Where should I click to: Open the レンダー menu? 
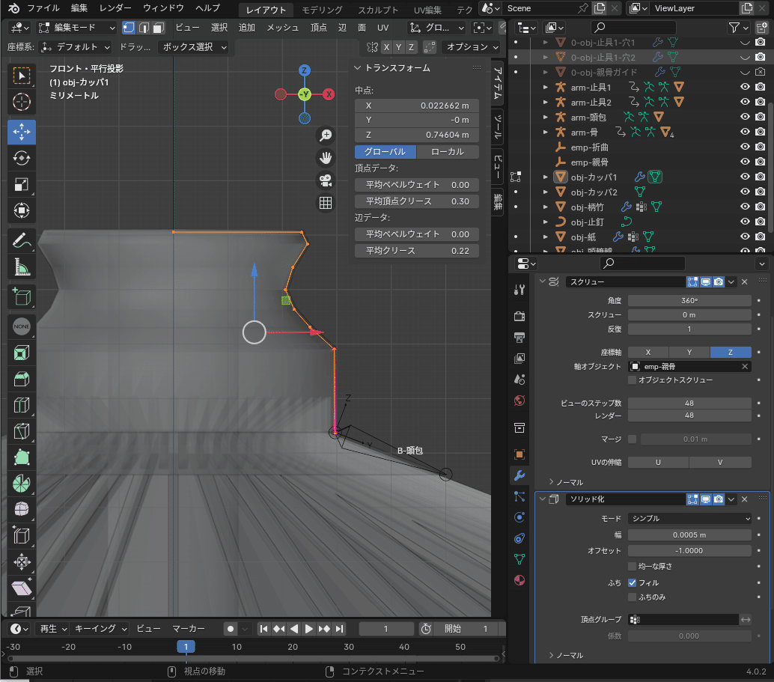[x=115, y=8]
